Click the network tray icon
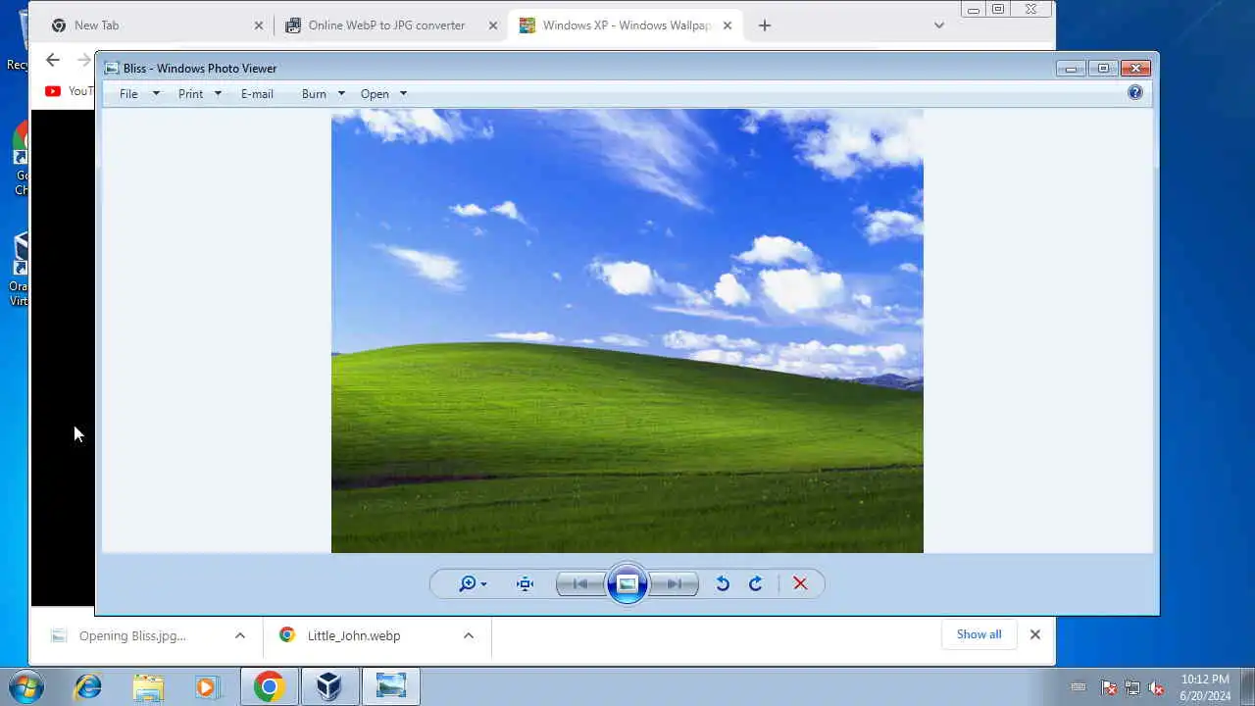 1132,687
